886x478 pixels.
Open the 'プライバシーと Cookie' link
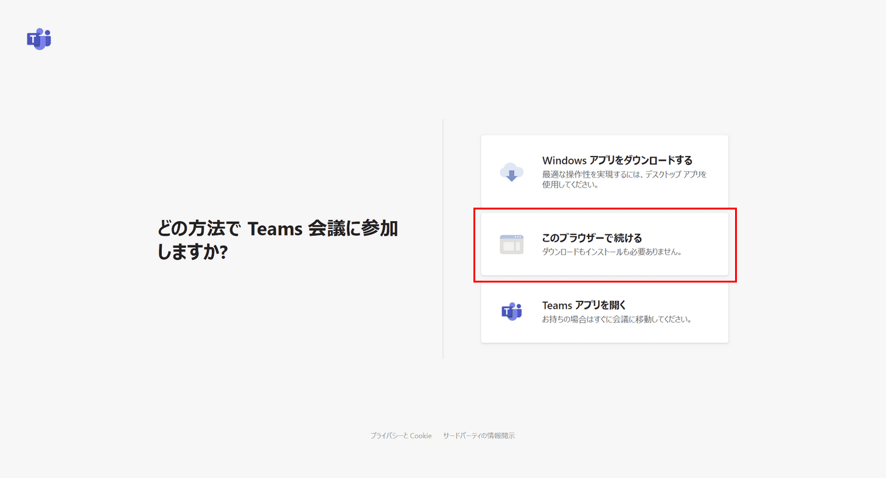click(x=401, y=436)
